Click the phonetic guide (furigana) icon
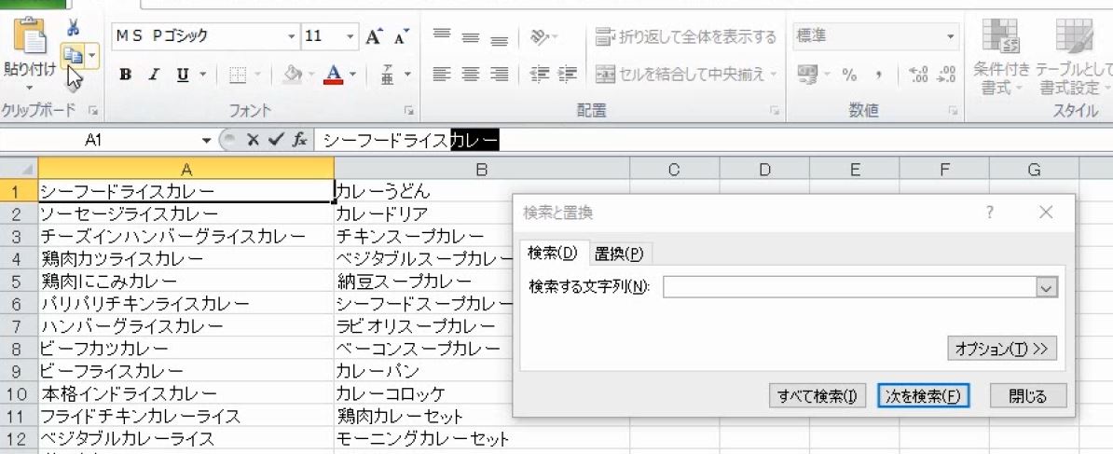The width and height of the screenshot is (1113, 454). 389,75
